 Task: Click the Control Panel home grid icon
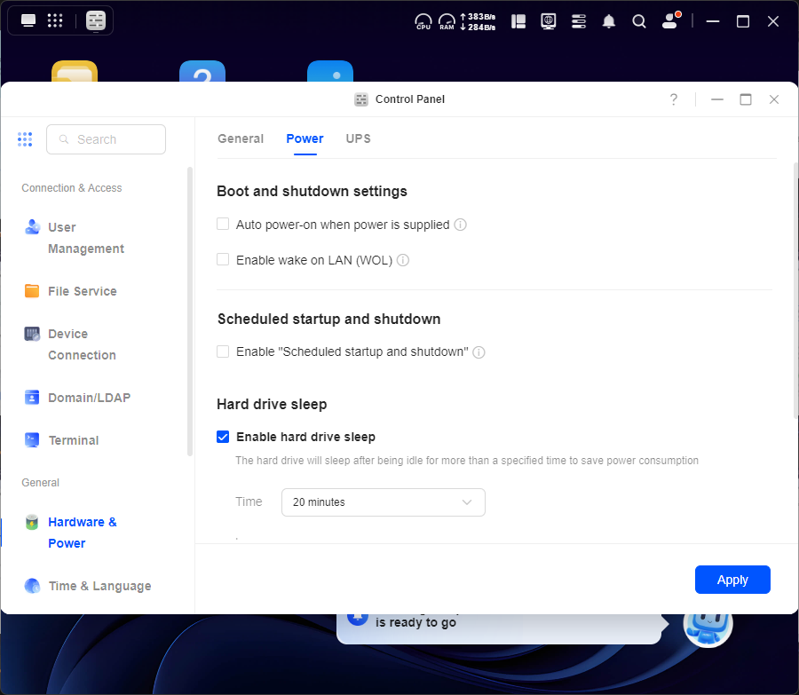pyautogui.click(x=25, y=139)
